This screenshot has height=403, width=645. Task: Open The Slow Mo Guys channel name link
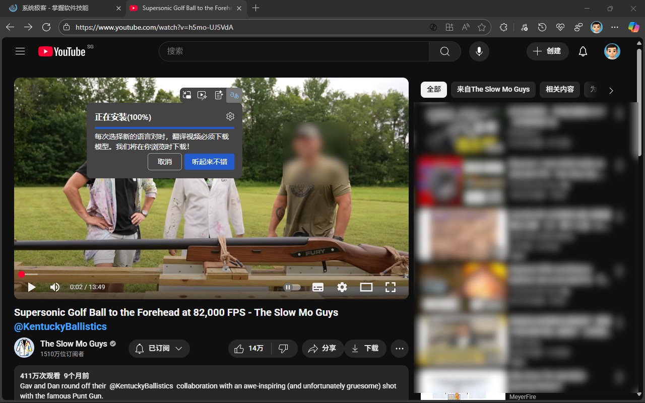tap(74, 344)
